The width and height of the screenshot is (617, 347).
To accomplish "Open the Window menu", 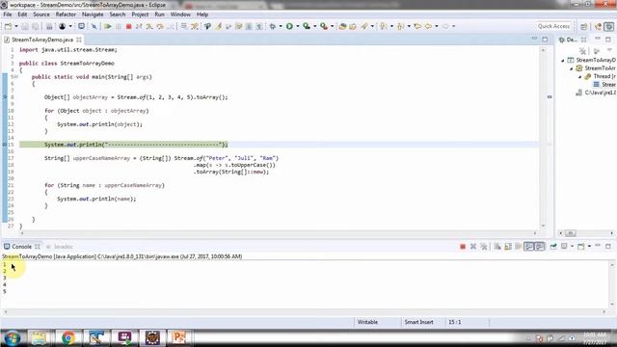I will [x=180, y=14].
